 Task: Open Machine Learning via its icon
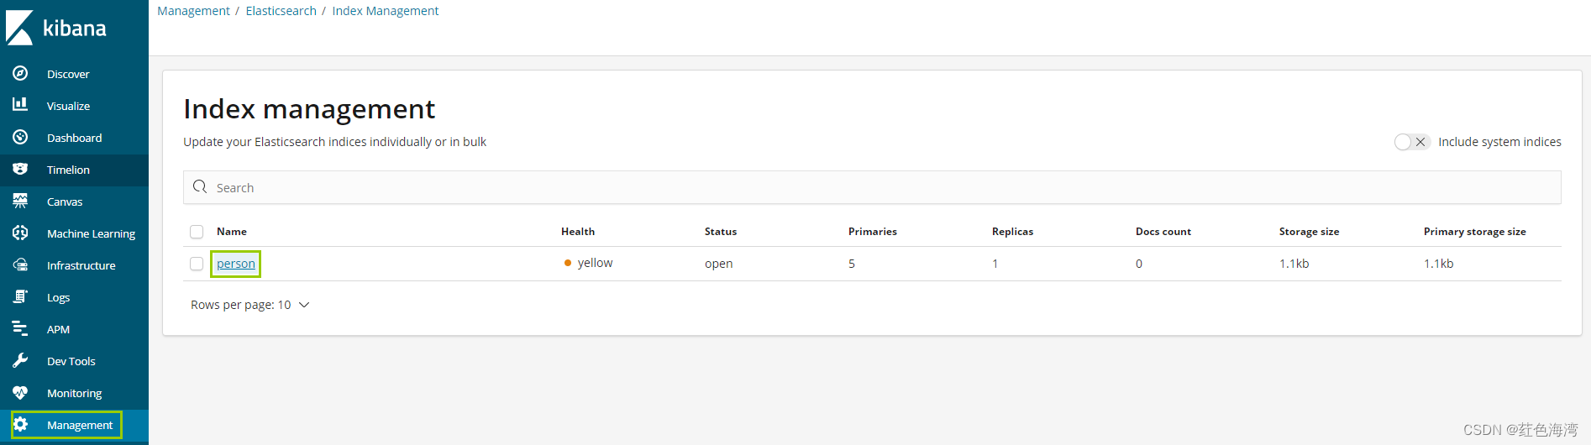click(20, 233)
